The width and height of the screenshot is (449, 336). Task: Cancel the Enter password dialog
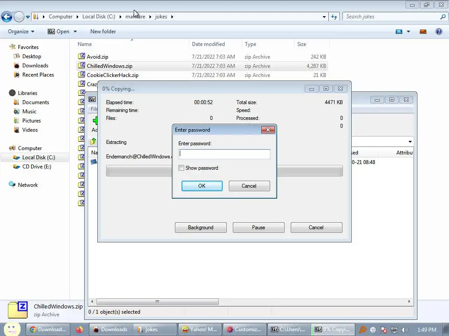(249, 185)
